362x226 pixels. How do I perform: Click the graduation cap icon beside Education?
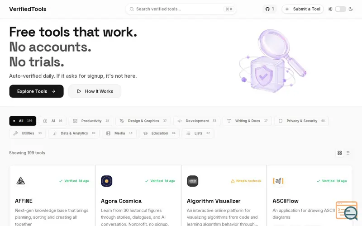pos(145,133)
